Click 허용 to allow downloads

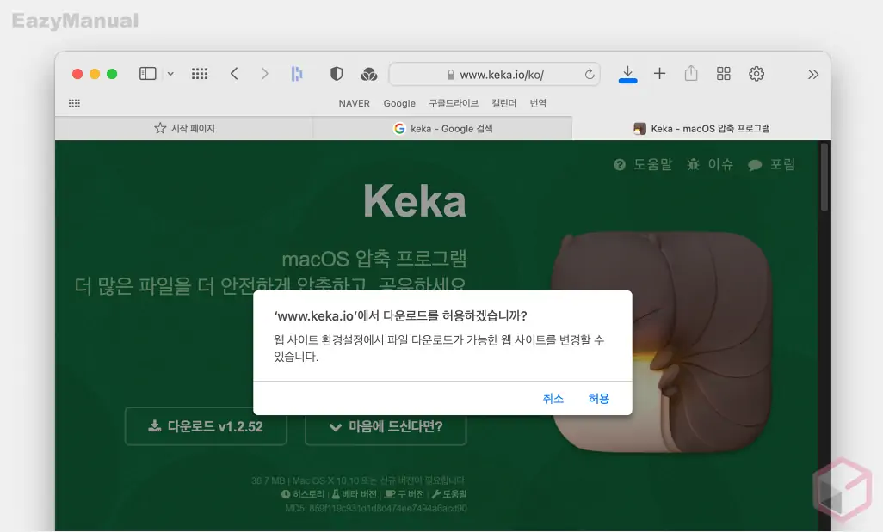(599, 399)
